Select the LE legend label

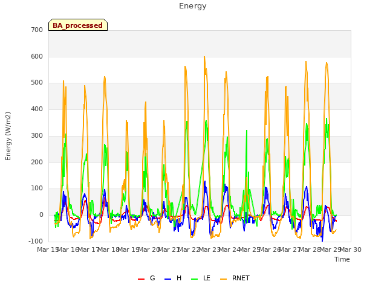(x=207, y=278)
